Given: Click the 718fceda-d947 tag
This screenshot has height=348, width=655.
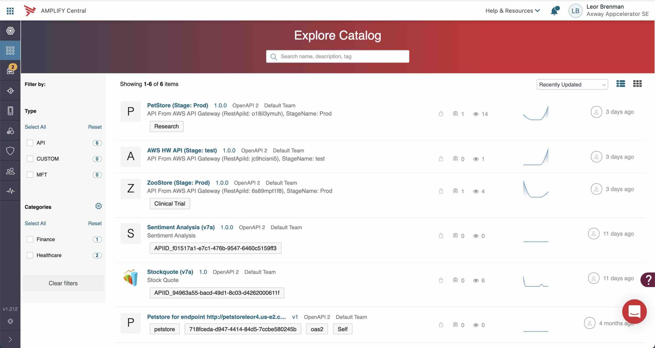Looking at the screenshot, I should tap(243, 329).
